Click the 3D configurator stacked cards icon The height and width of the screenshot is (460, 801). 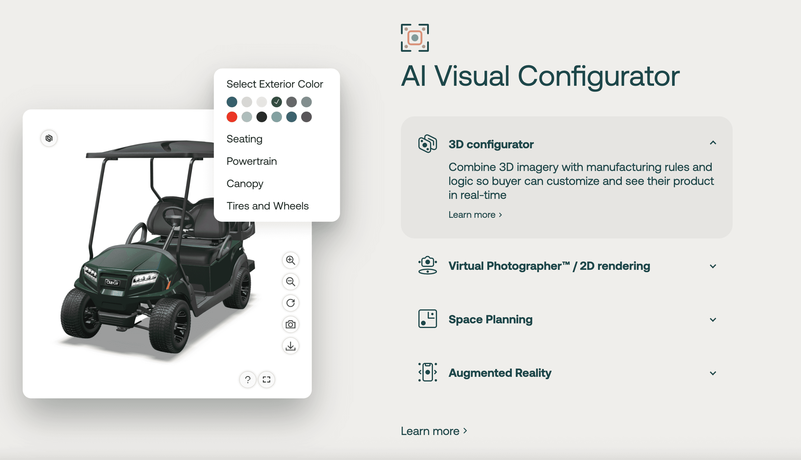(427, 144)
